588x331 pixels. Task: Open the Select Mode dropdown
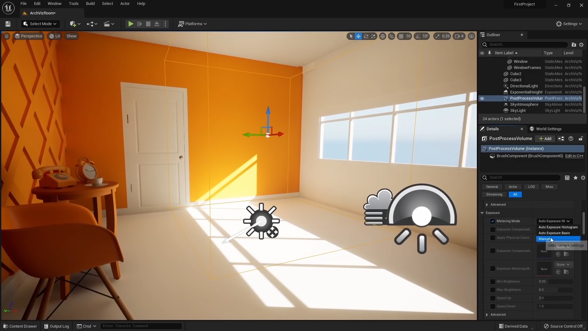click(x=40, y=24)
